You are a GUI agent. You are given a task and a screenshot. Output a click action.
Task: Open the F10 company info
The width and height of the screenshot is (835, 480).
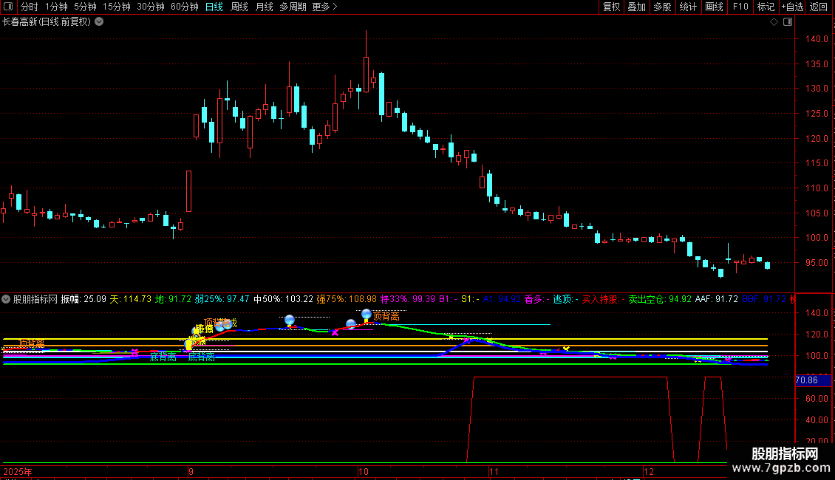pyautogui.click(x=740, y=7)
